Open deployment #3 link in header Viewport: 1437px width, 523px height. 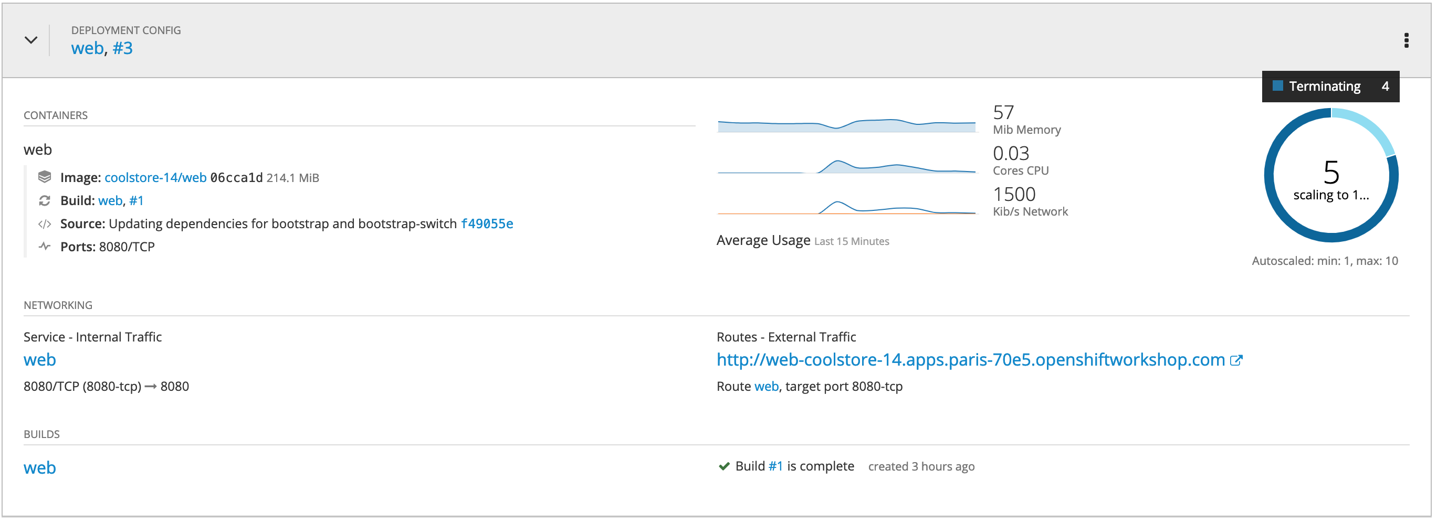click(x=123, y=48)
